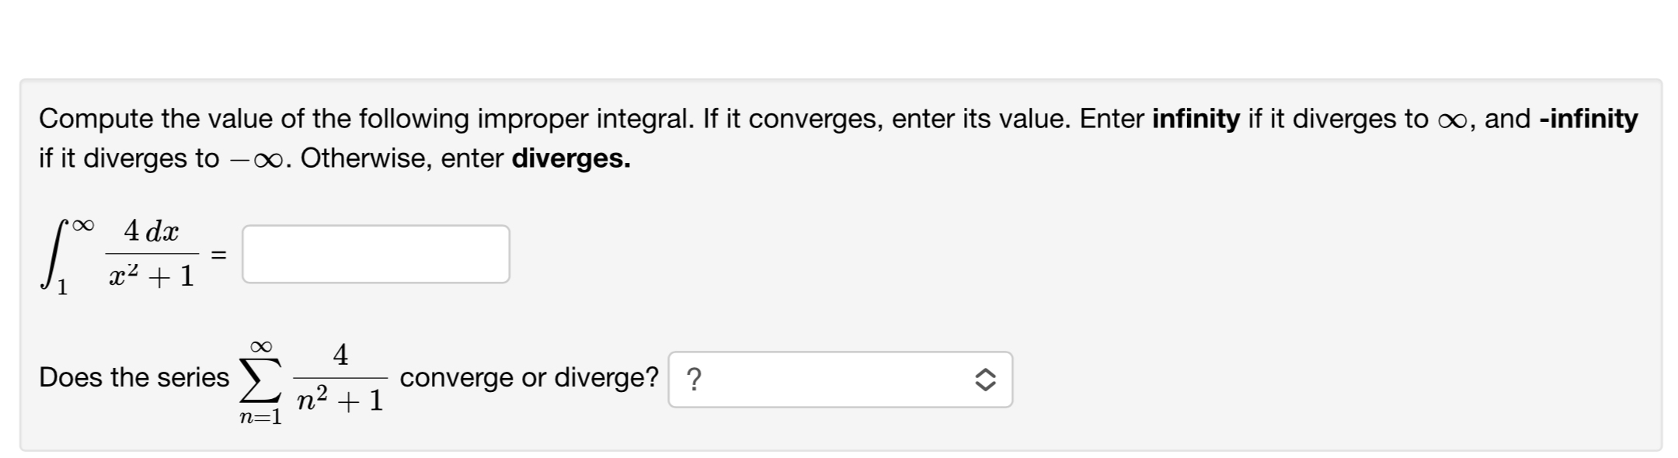
Task: Click the lower limit 1 of the integral
Action: [62, 287]
